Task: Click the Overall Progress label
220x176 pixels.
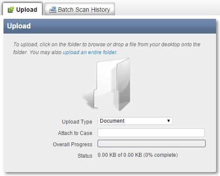Action: 72,145
